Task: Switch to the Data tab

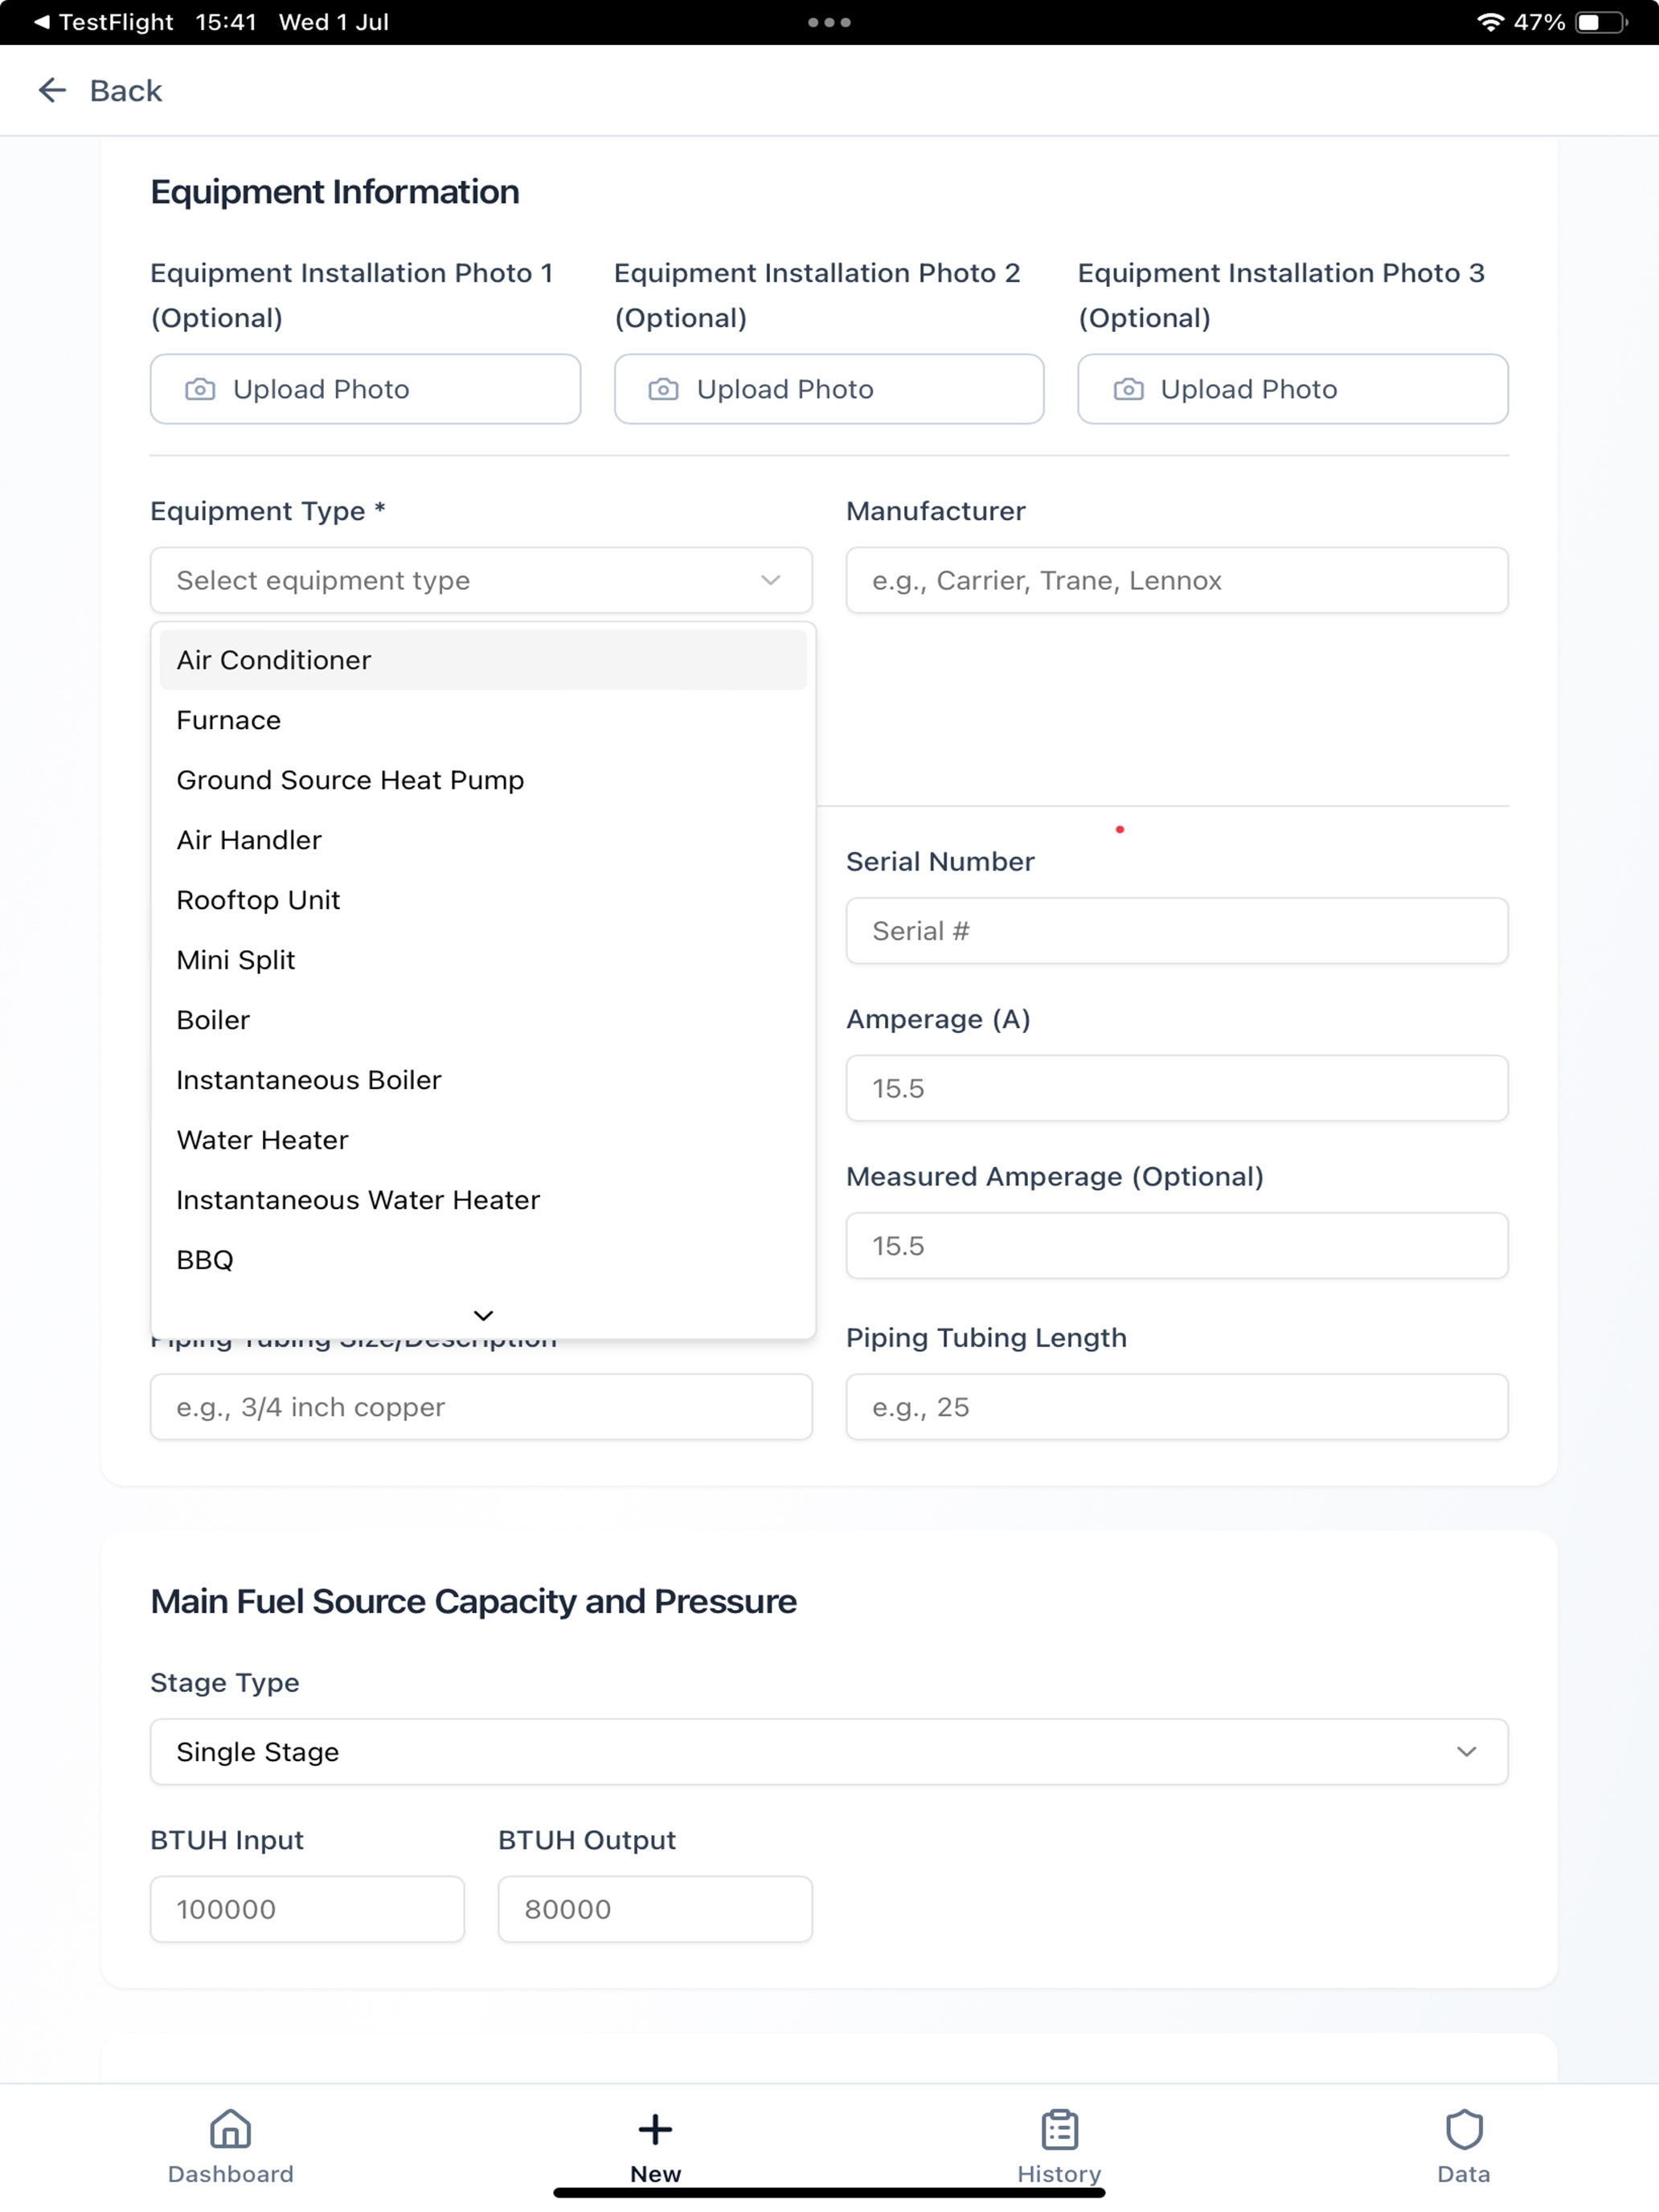Action: click(1463, 2146)
